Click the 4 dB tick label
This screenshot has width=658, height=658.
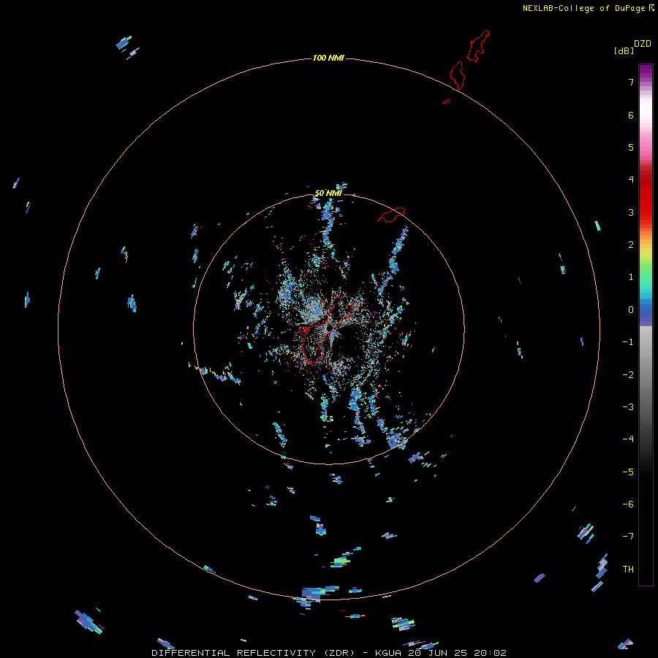point(631,180)
